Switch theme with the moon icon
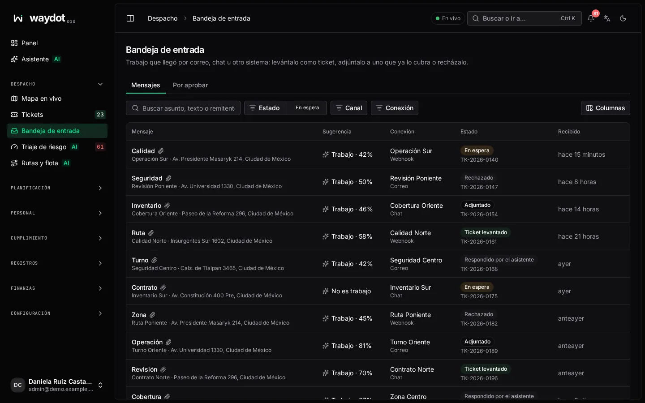Image resolution: width=645 pixels, height=403 pixels. tap(623, 18)
